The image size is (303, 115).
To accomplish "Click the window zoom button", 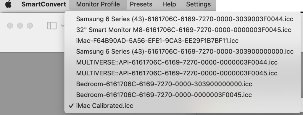I will point(30,26).
